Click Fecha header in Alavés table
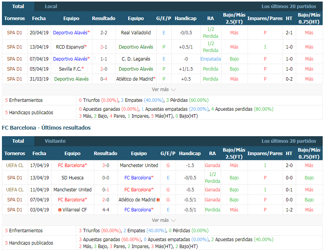325x250 pixels. click(39, 18)
